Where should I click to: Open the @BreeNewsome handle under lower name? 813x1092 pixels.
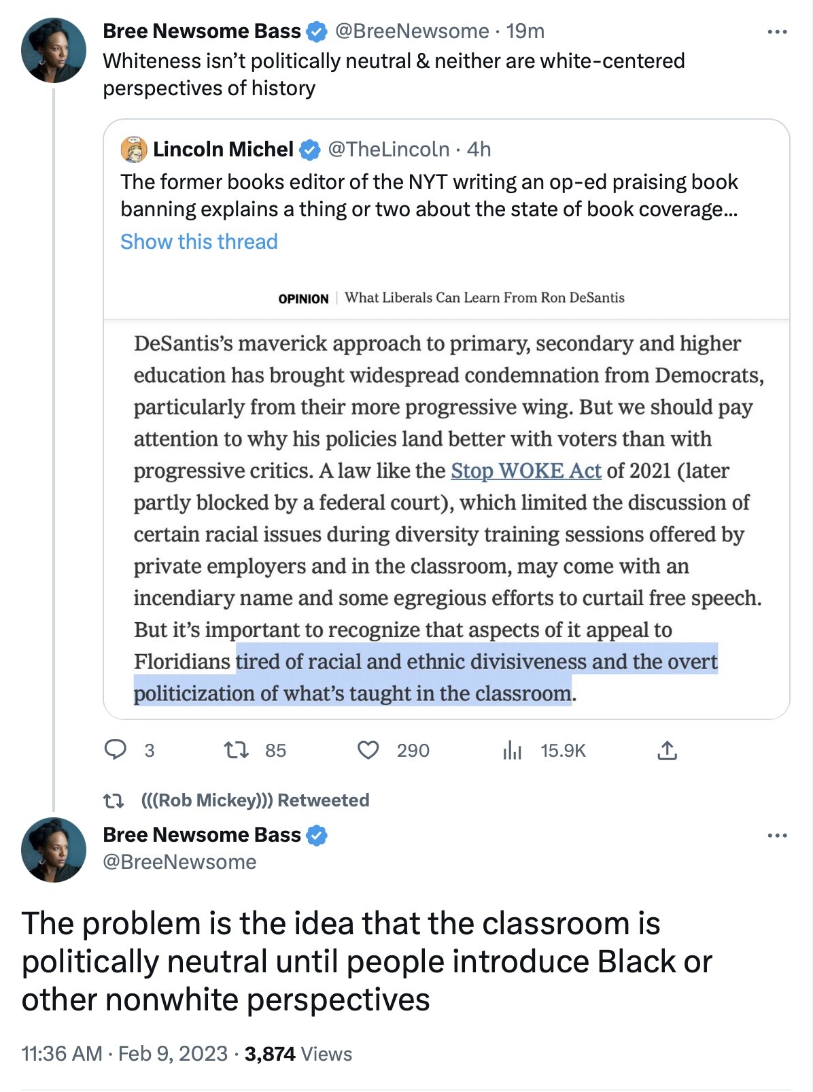pyautogui.click(x=179, y=862)
